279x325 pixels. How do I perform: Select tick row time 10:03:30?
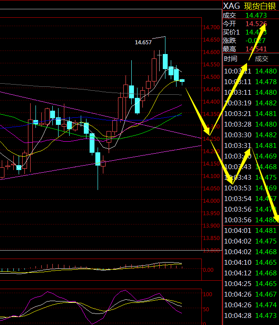click(238, 135)
